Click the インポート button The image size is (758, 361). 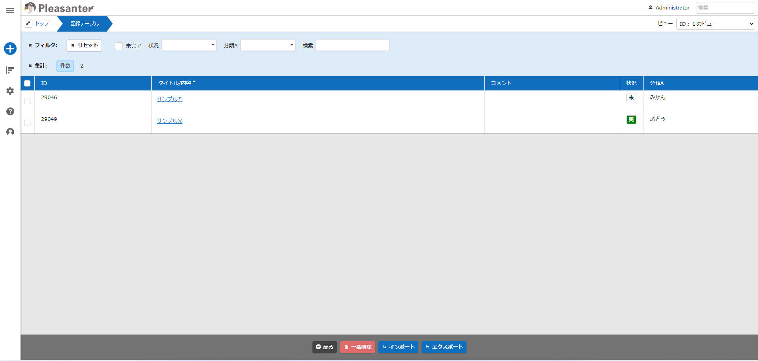tap(398, 347)
